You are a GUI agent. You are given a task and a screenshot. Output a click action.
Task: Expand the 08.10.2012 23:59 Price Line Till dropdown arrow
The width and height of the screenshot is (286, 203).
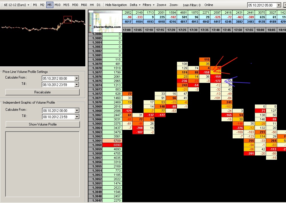pyautogui.click(x=77, y=85)
